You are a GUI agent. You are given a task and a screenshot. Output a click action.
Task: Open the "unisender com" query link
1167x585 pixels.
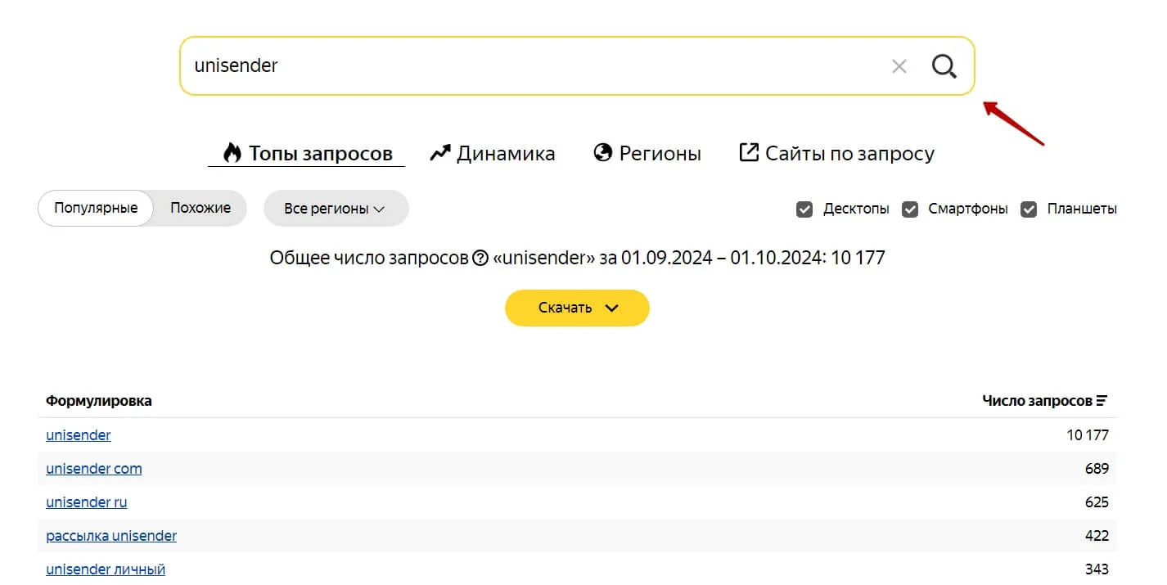pyautogui.click(x=94, y=469)
